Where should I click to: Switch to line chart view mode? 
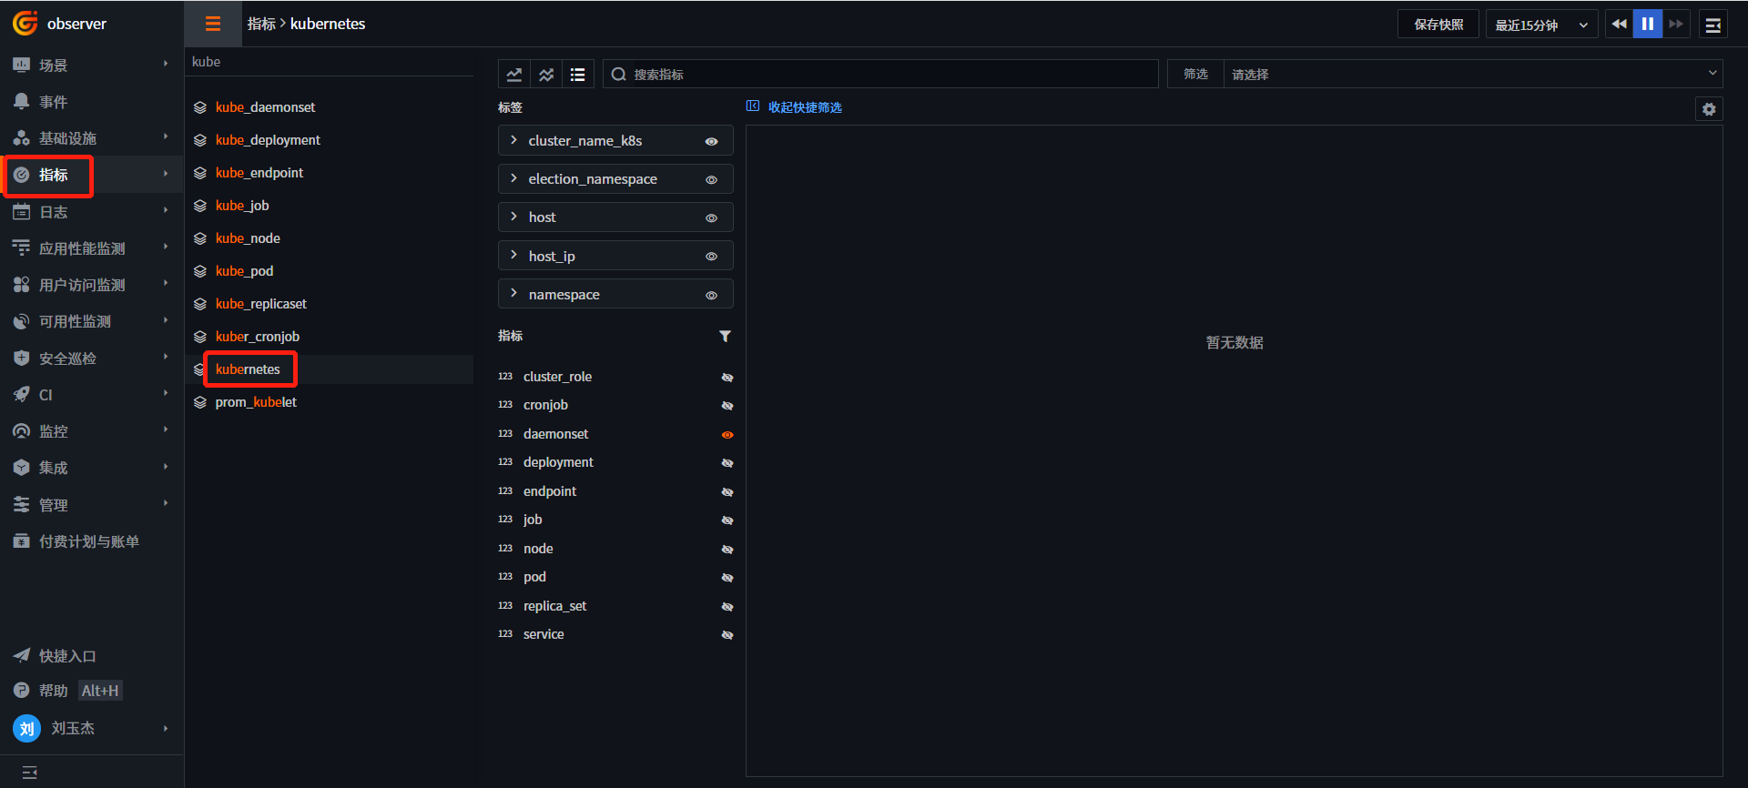514,75
